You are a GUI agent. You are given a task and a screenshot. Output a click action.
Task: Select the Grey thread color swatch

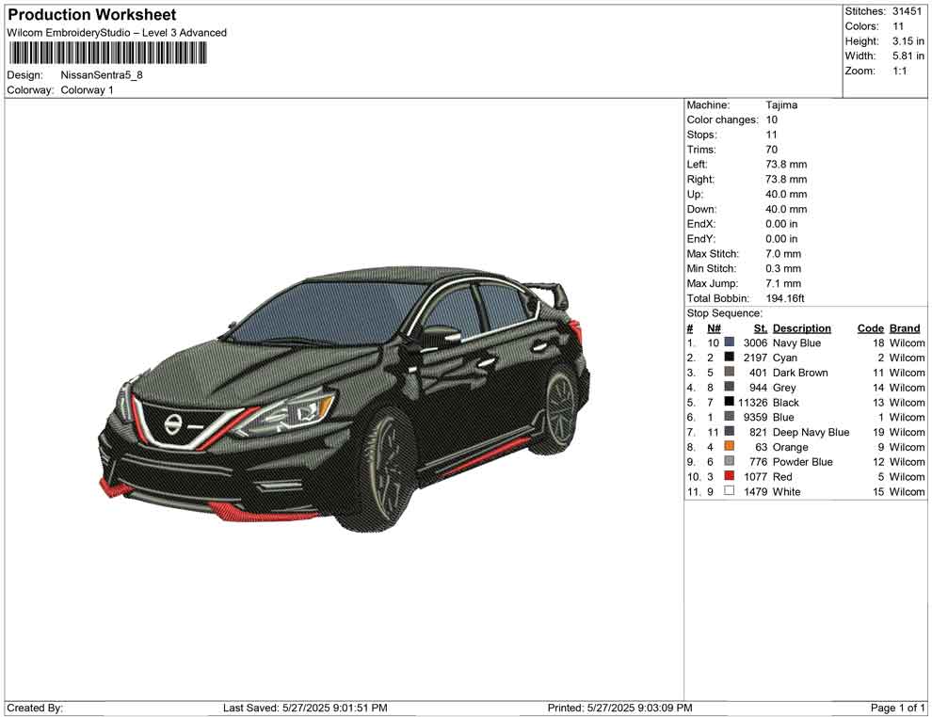click(x=730, y=387)
